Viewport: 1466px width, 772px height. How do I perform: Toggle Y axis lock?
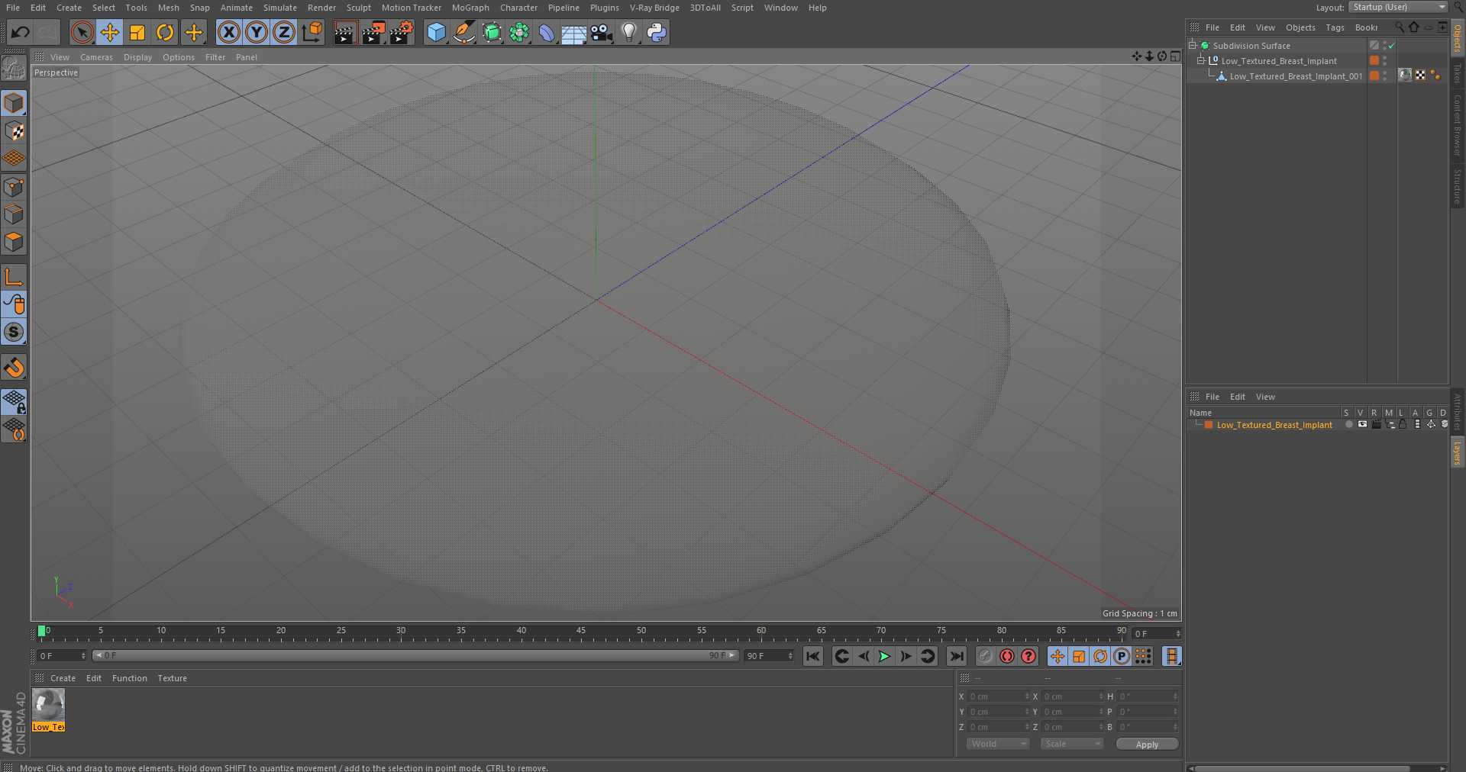pos(257,32)
